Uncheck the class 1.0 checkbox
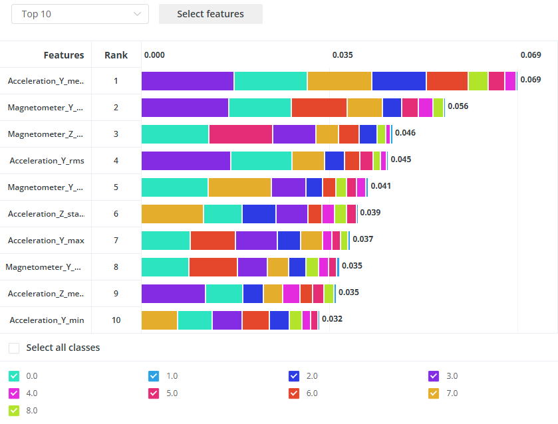Image resolution: width=558 pixels, height=424 pixels. pos(154,376)
